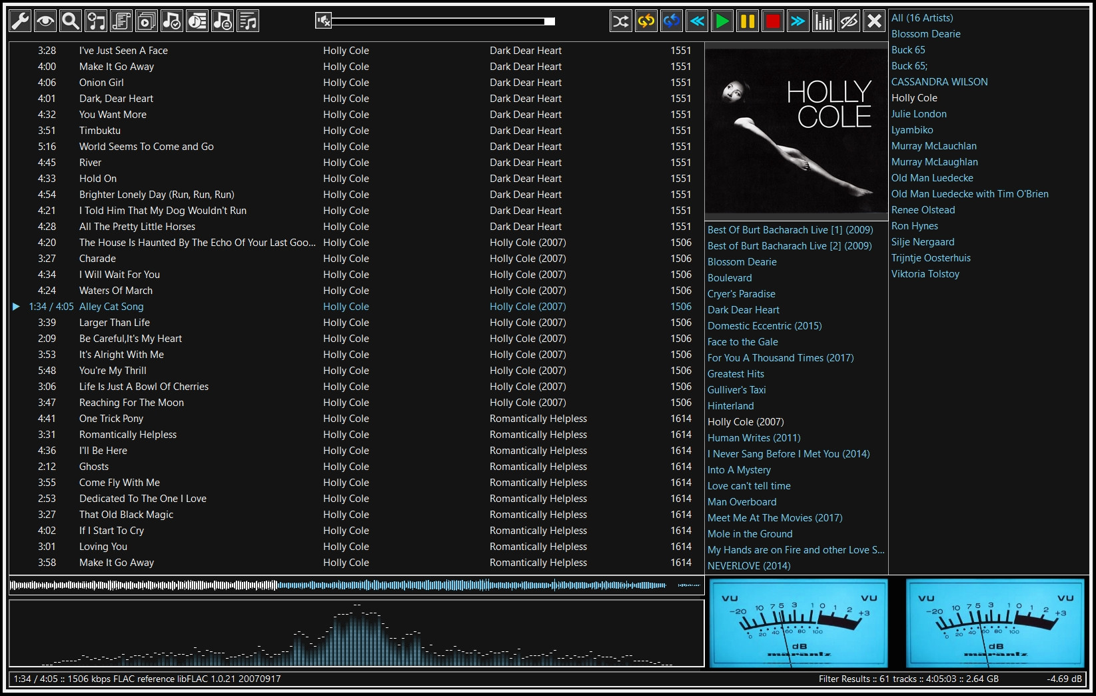Screen dimensions: 1096x696
Task: Open album Cryer's Paradise
Action: coord(742,294)
